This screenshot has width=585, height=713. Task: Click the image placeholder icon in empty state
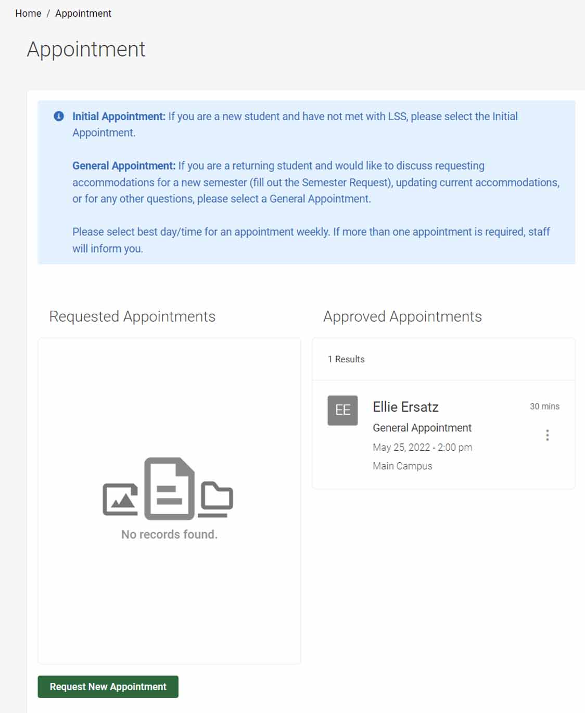click(120, 499)
